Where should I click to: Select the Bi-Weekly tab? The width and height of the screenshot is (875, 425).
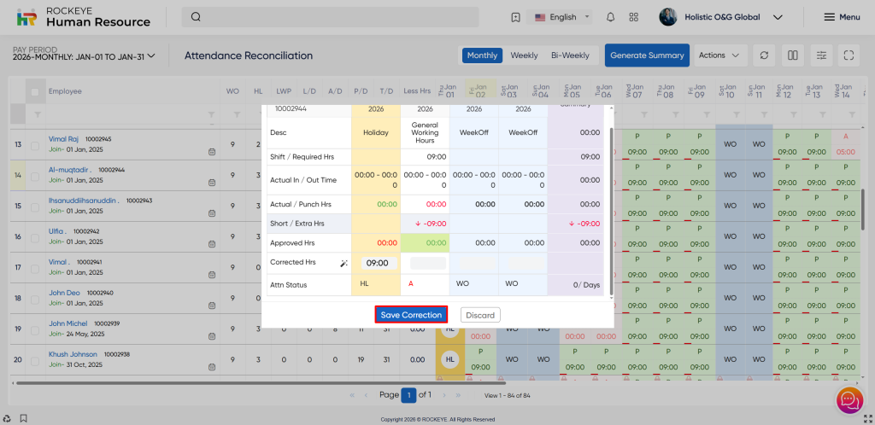point(570,55)
